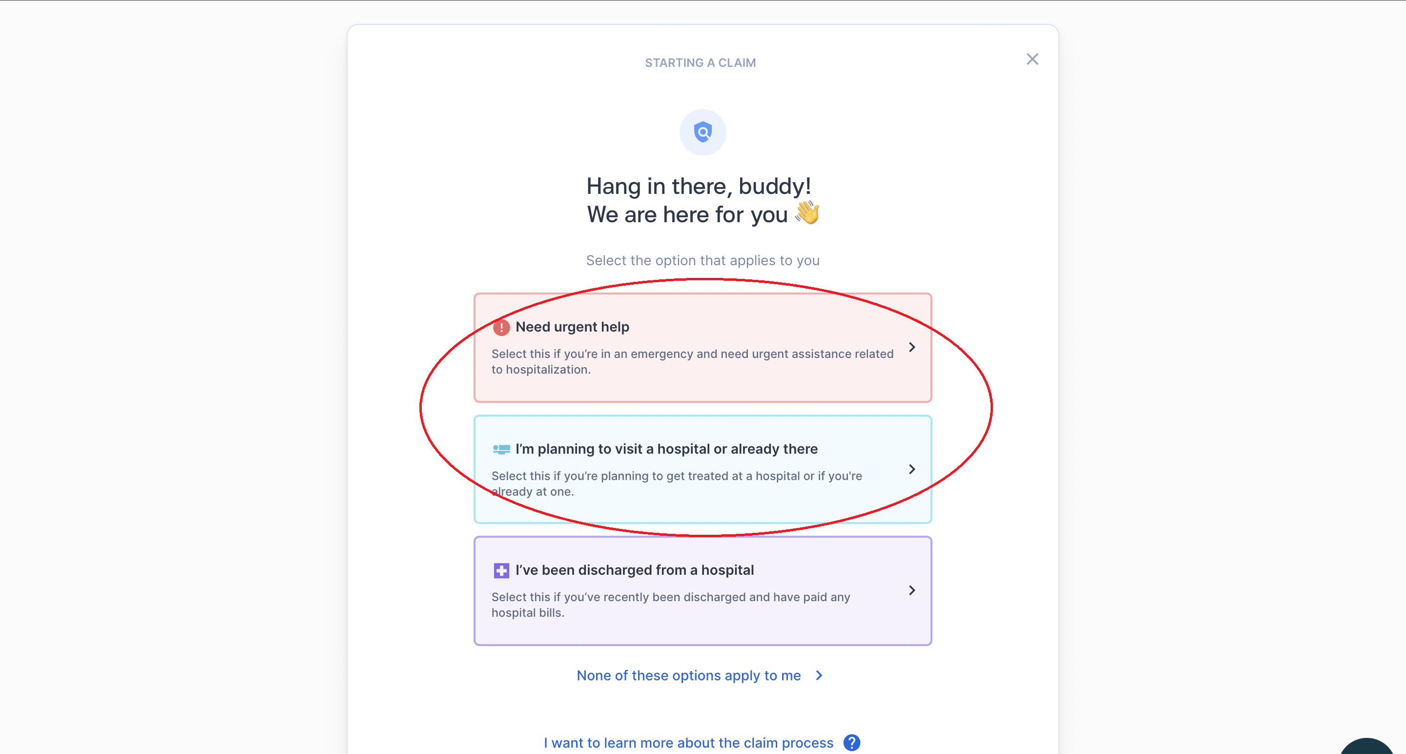1406x754 pixels.
Task: Close the Starting a Claim dialog
Action: coord(1032,59)
